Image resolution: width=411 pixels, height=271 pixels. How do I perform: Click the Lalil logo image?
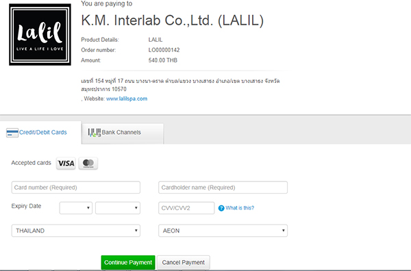(x=40, y=35)
